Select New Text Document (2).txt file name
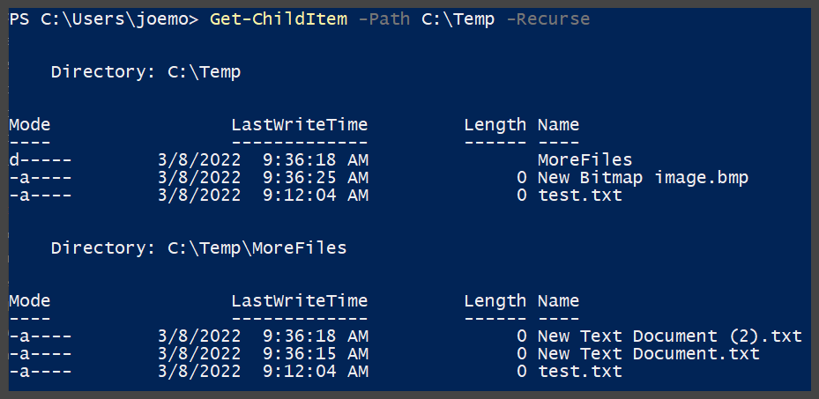 click(669, 336)
